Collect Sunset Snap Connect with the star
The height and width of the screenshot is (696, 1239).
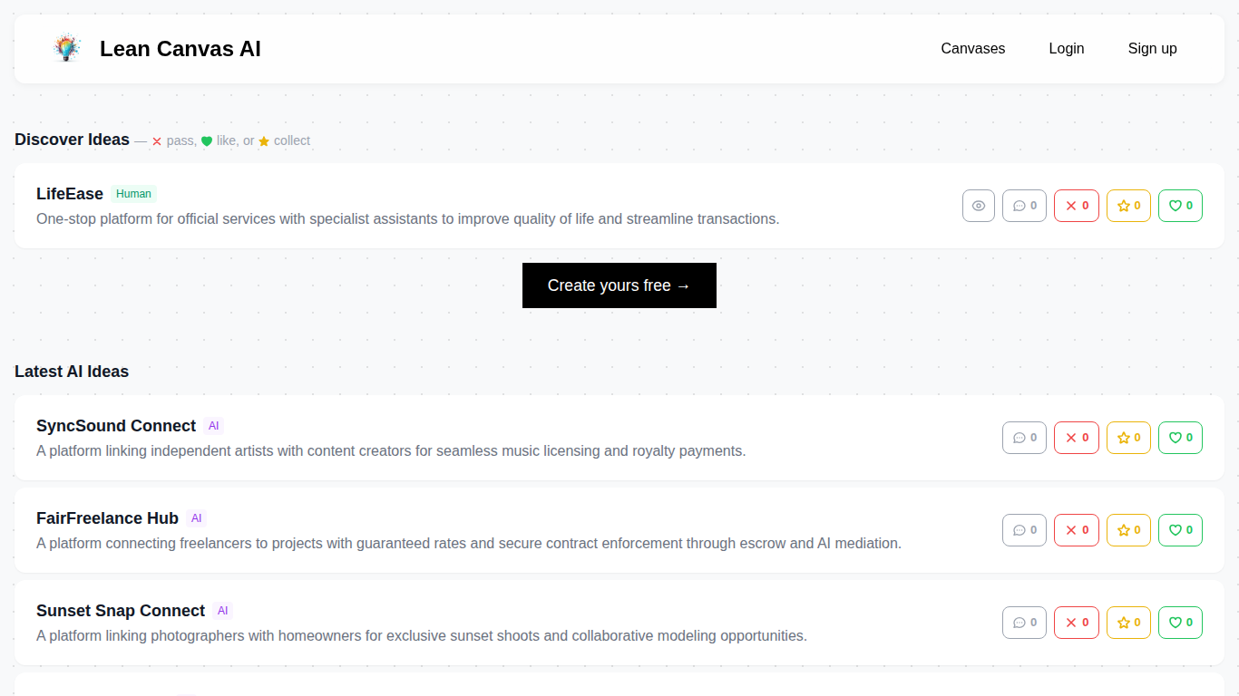(1128, 623)
